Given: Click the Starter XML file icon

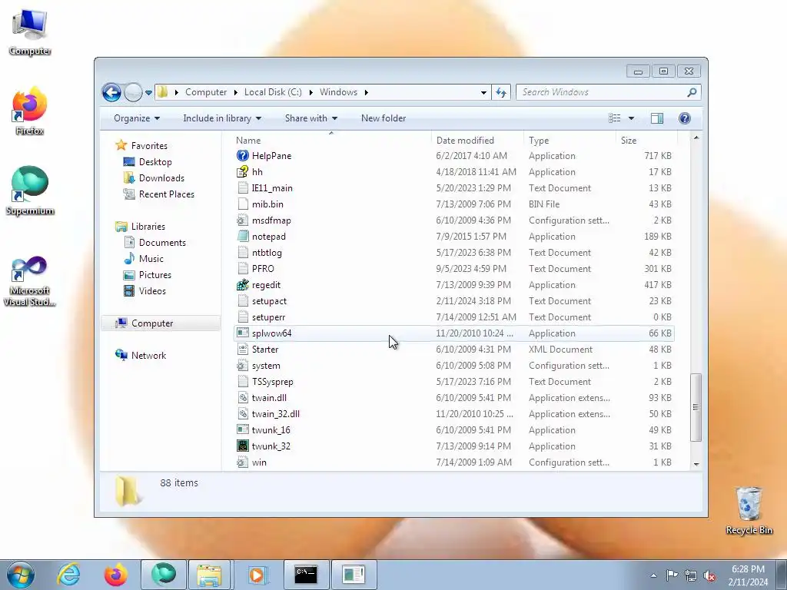Looking at the screenshot, I should (x=242, y=350).
